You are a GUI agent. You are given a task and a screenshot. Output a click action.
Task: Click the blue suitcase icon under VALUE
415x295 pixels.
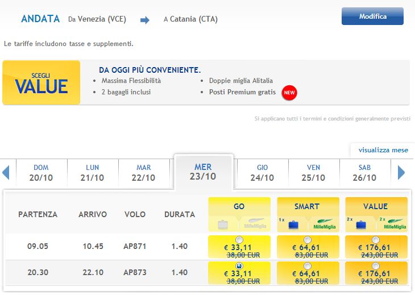(361, 225)
